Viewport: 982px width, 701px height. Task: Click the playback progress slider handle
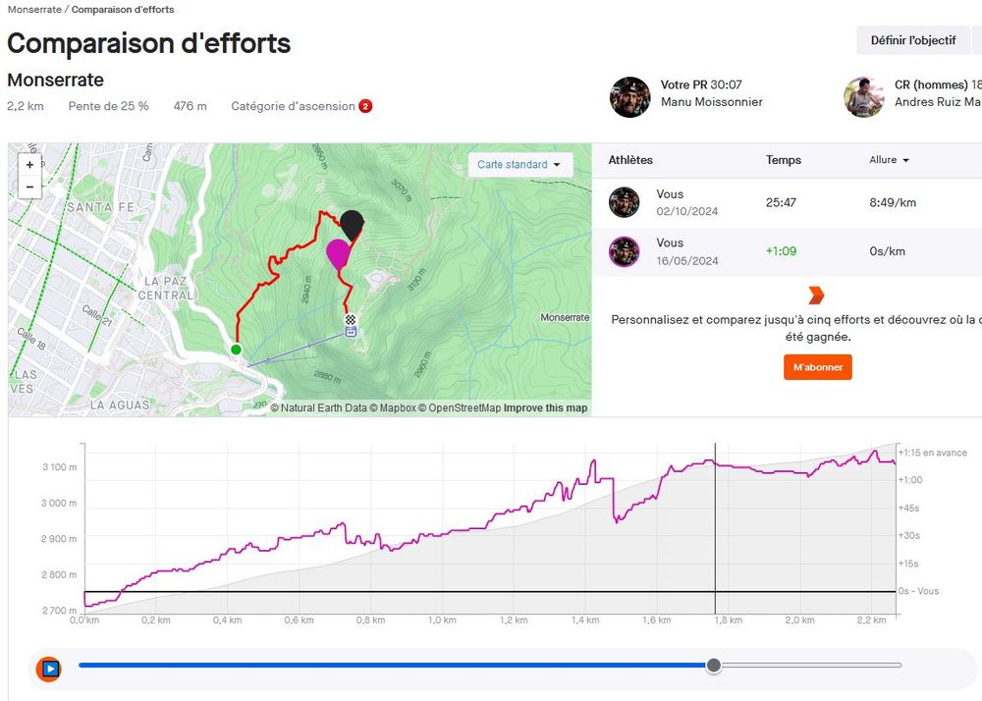click(714, 666)
